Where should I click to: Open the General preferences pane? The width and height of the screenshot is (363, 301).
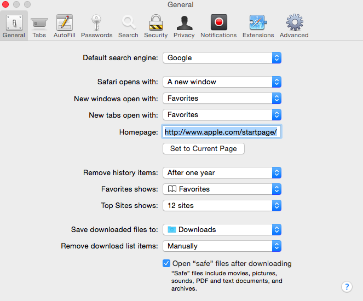[14, 26]
